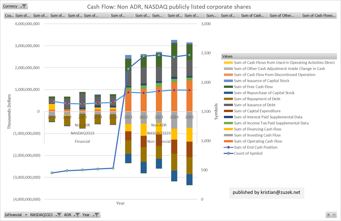Select Sum of Operating Cash Flow legend swatch
341x221 pixels.
pos(228,141)
